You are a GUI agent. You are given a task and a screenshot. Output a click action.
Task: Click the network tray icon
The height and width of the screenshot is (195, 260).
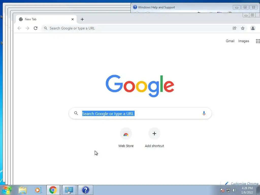tap(228, 190)
